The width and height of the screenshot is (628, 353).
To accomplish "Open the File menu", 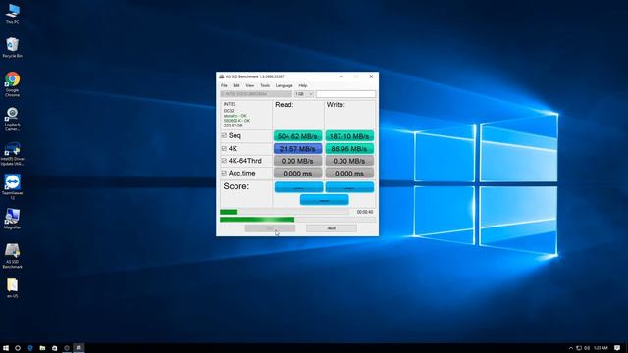I will (224, 85).
